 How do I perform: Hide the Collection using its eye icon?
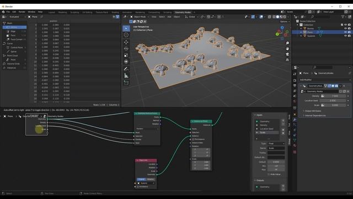tap(346, 25)
